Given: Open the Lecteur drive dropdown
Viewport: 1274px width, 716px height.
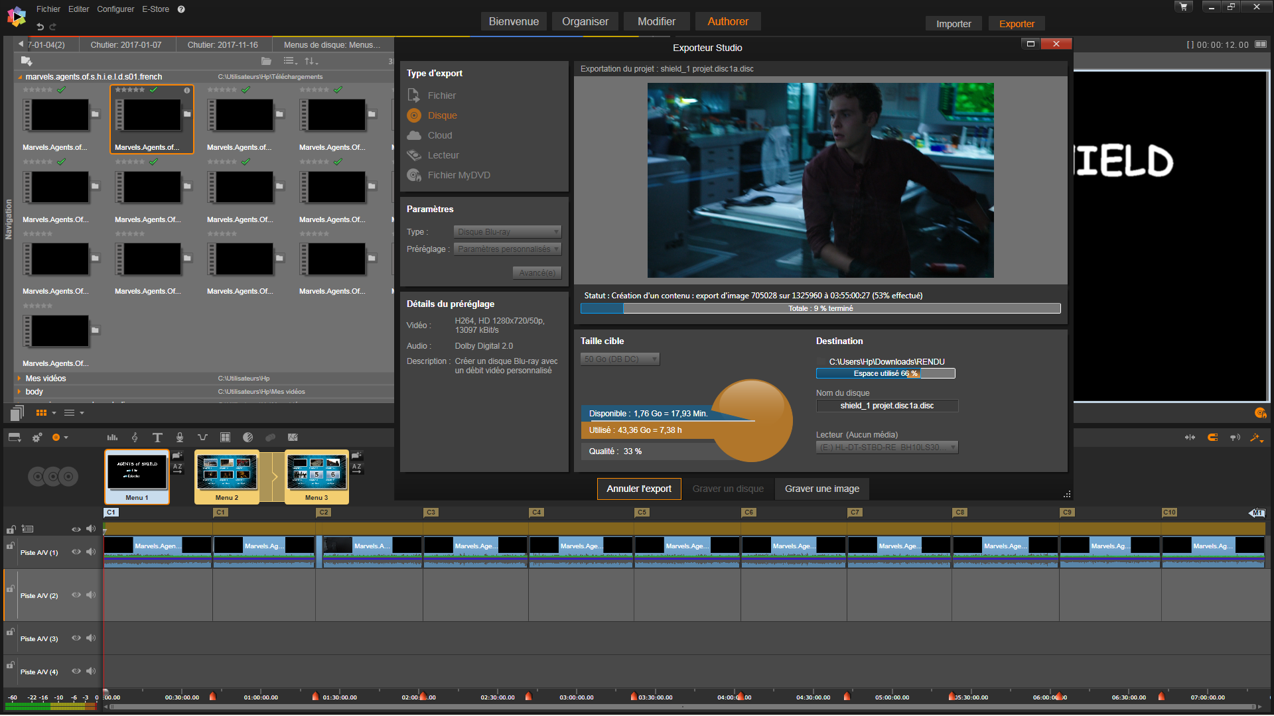Looking at the screenshot, I should coord(886,447).
